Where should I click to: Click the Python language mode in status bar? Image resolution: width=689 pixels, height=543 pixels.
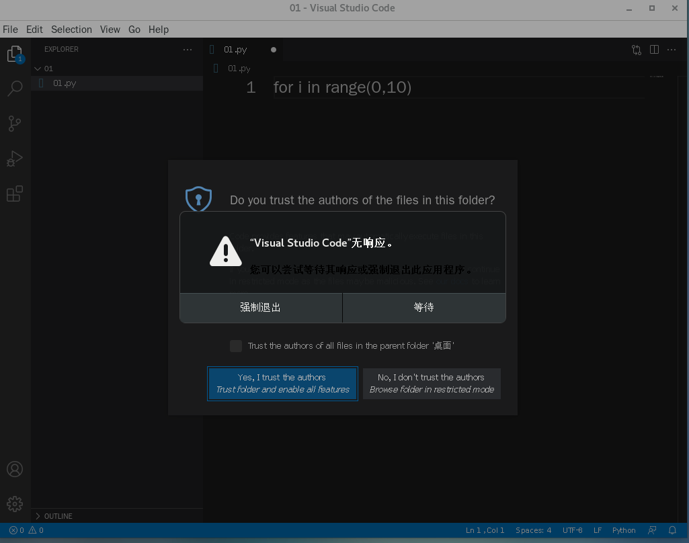624,530
